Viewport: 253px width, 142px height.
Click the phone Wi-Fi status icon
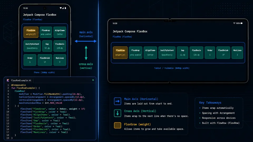(61, 8)
